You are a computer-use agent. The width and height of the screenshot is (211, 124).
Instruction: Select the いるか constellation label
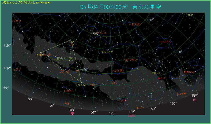coord(68,91)
